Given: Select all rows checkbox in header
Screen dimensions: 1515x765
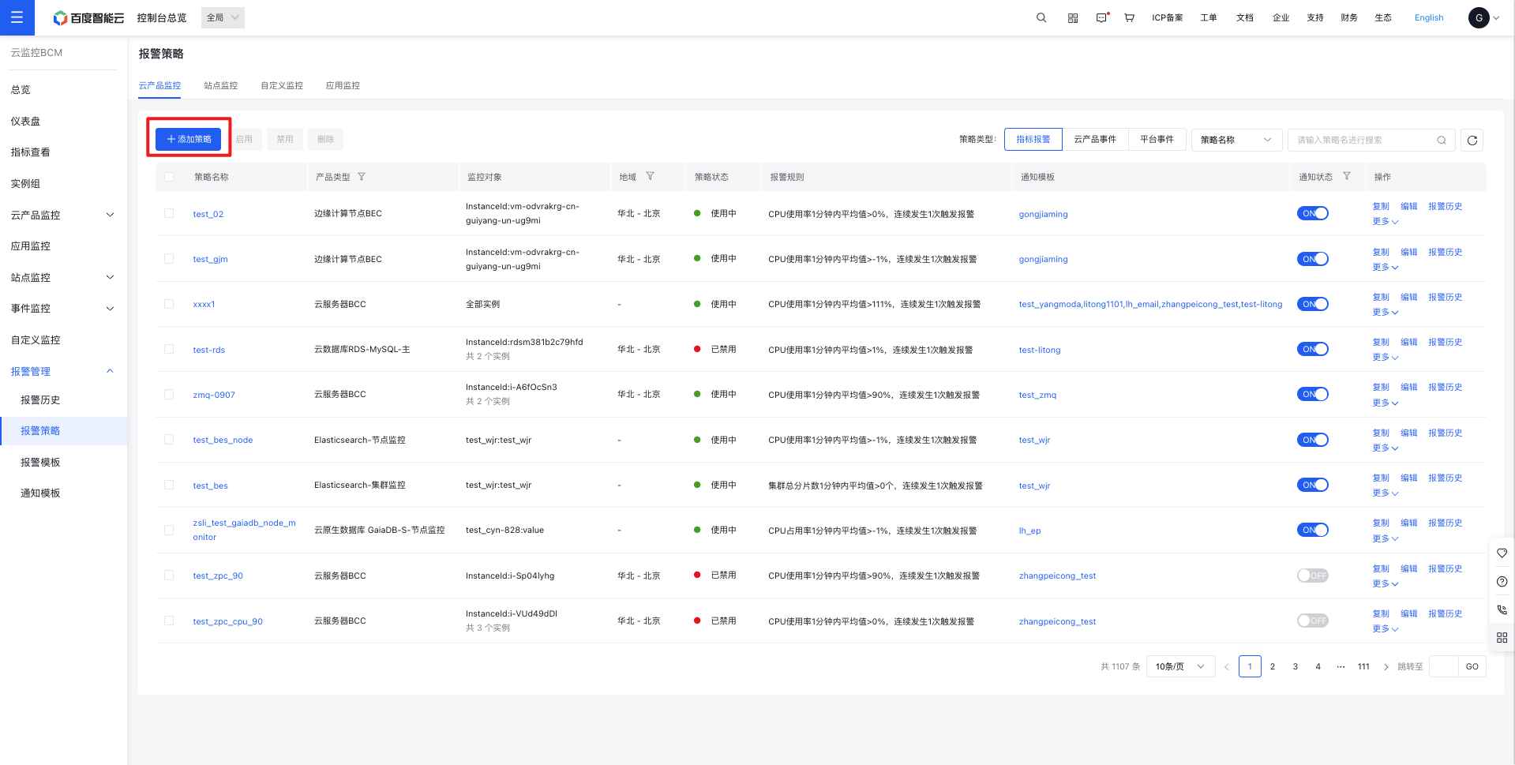Looking at the screenshot, I should [x=169, y=177].
